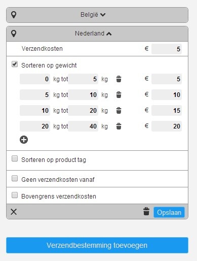The image size is (197, 261).
Task: Save settings with Opslaan button
Action: click(169, 212)
